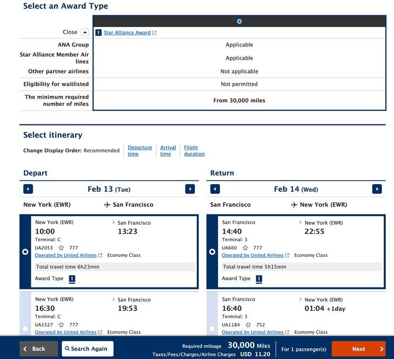Screen dimensions: 394x359
Task: Click Award Type 1 badge on UA2053
Action: pos(72,279)
